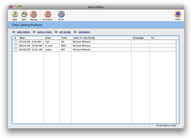Click the Campaign: column header
The width and height of the screenshot is (191, 138).
click(138, 38)
